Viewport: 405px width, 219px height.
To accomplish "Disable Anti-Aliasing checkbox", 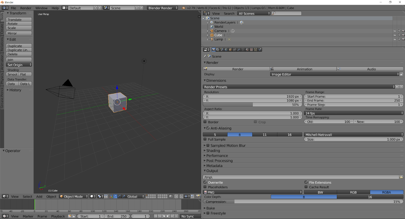I will [x=208, y=128].
